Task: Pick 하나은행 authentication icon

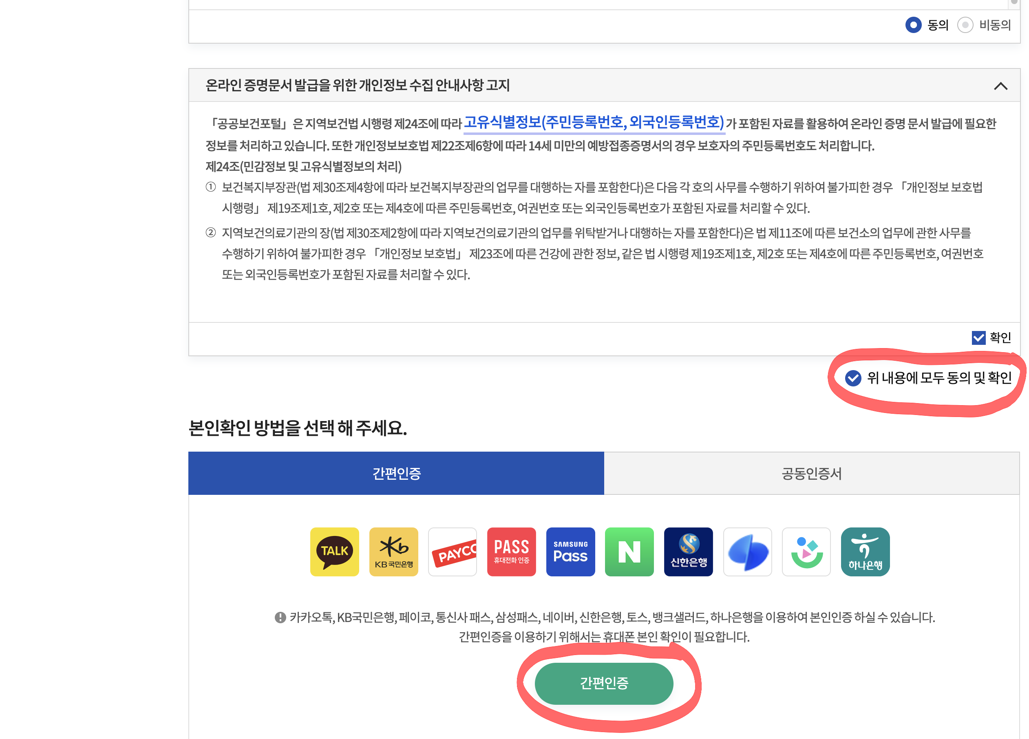Action: click(865, 551)
